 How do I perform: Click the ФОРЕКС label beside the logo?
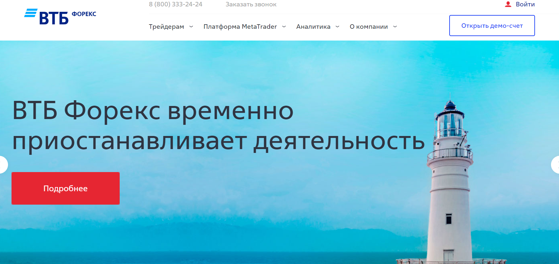(x=84, y=14)
